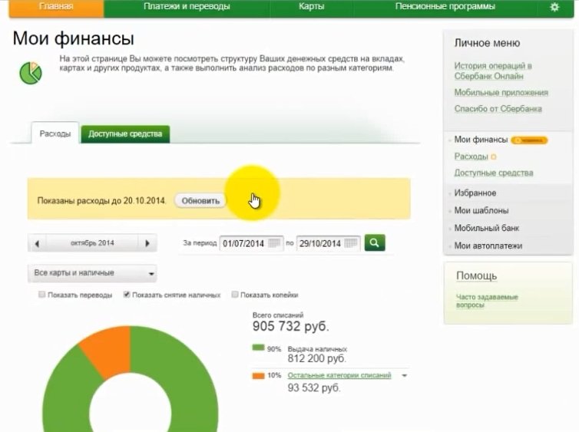This screenshot has height=432, width=579.
Task: Switch to Доступные средства tab
Action: coord(125,134)
